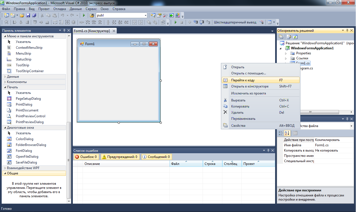Toggle the Предупреждений: 0 filter button
356x212 pixels.
(x=120, y=157)
